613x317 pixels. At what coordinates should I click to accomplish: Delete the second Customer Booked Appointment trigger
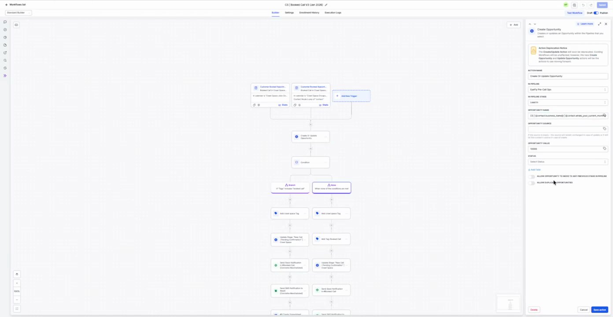click(x=299, y=105)
